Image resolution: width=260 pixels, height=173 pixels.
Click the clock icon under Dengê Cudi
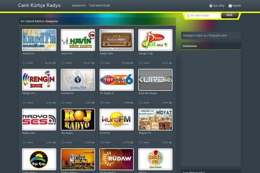(x=140, y=63)
